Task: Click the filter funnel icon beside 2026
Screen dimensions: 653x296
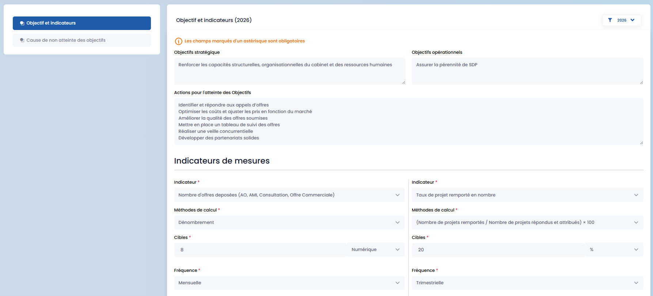Action: coord(610,20)
